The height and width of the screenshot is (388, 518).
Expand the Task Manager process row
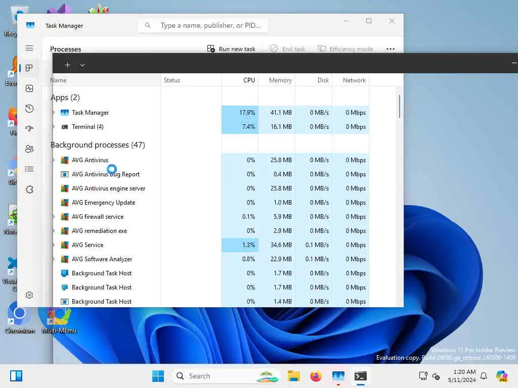point(54,113)
